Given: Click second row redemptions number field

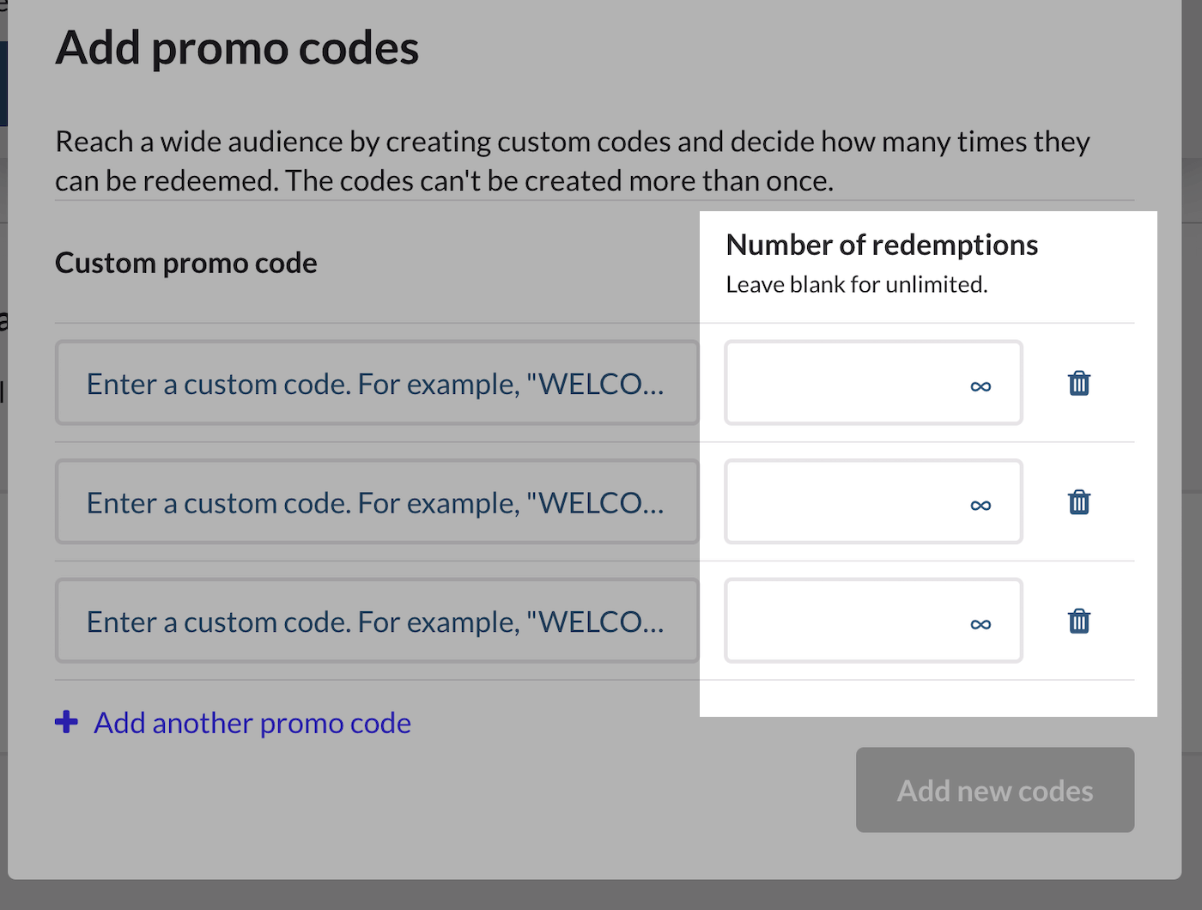Looking at the screenshot, I should pos(846,502).
